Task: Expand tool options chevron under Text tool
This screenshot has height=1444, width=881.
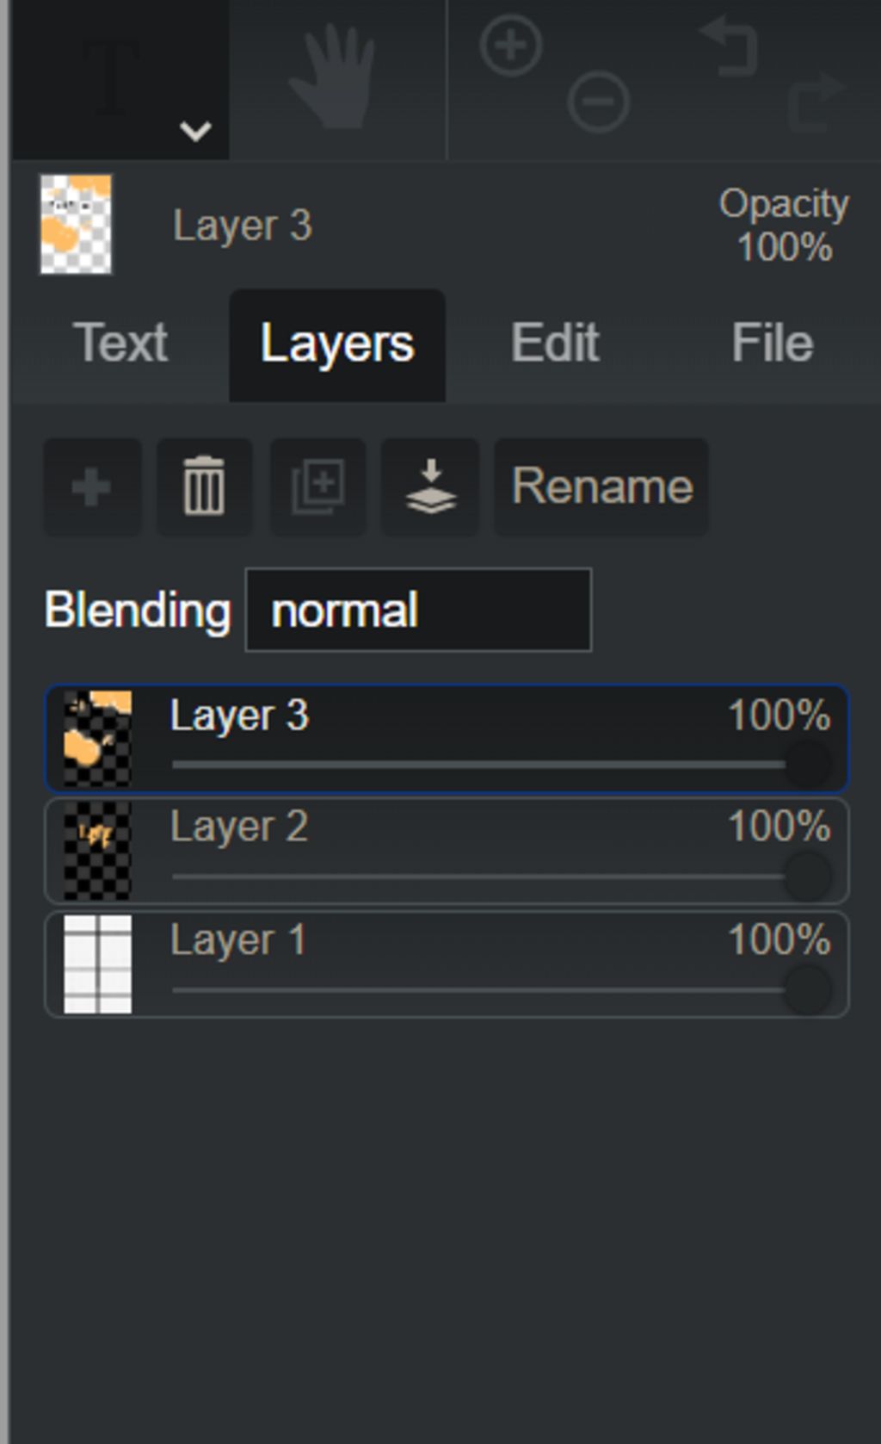Action: click(x=195, y=132)
